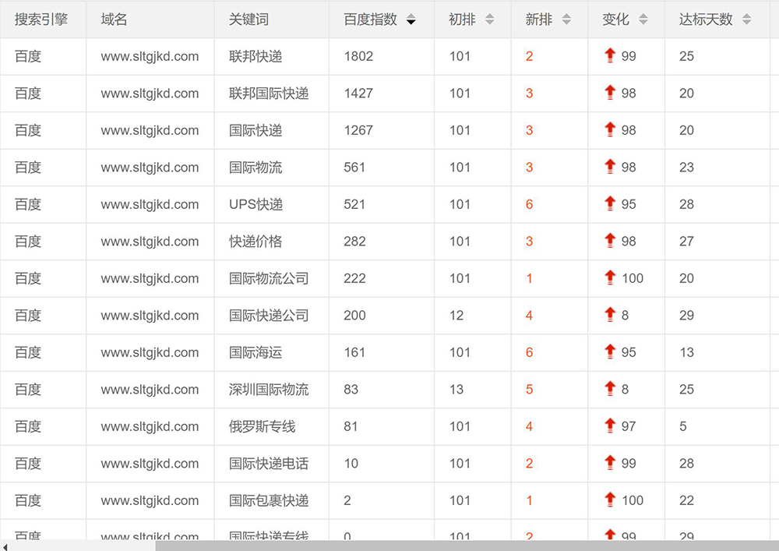Click red up arrow in 联邦快递 row
The image size is (779, 551).
click(610, 55)
